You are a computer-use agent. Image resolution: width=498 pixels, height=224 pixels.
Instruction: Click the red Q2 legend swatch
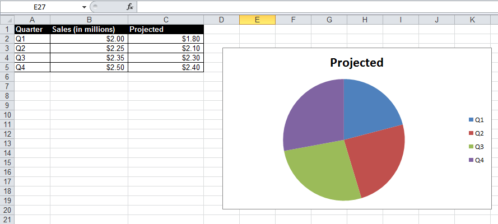tap(471, 133)
